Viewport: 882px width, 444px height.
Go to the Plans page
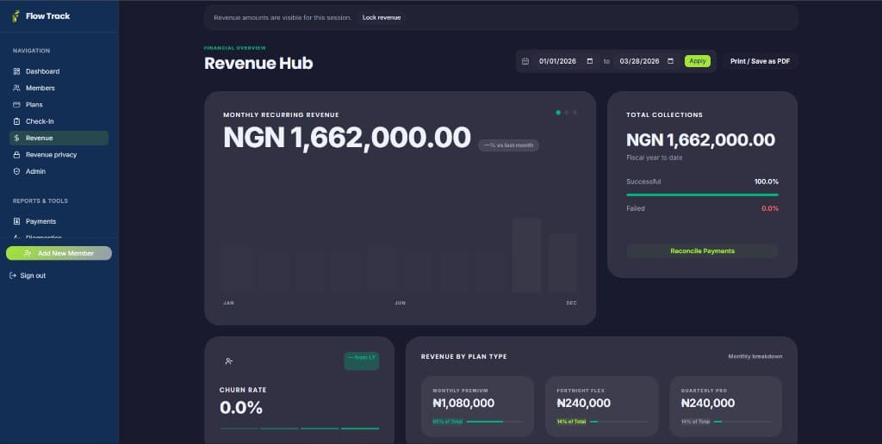[59, 104]
